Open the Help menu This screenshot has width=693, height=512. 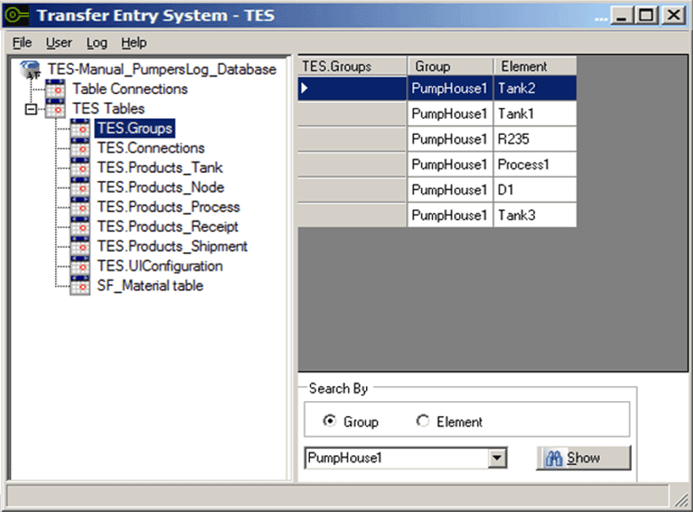point(134,43)
